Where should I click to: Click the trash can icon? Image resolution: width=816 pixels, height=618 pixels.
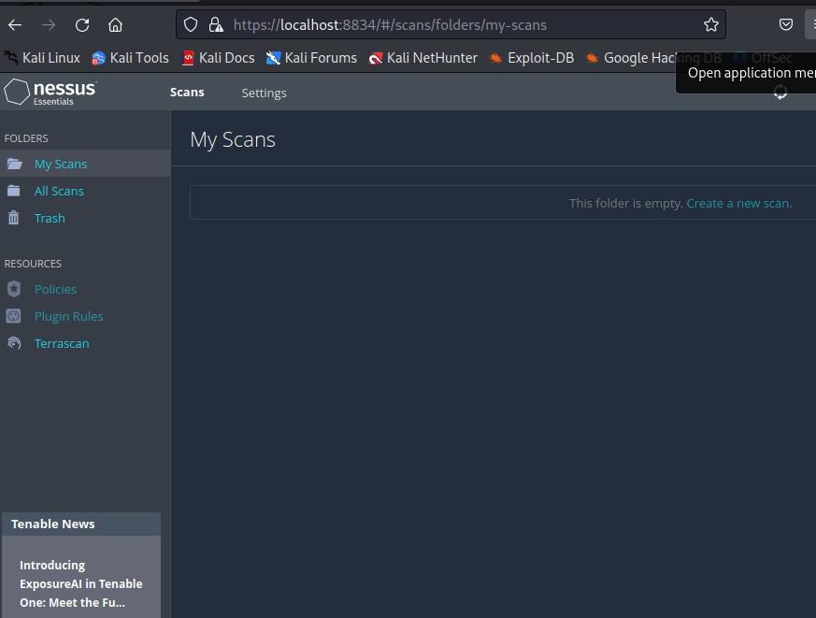pyautogui.click(x=13, y=218)
